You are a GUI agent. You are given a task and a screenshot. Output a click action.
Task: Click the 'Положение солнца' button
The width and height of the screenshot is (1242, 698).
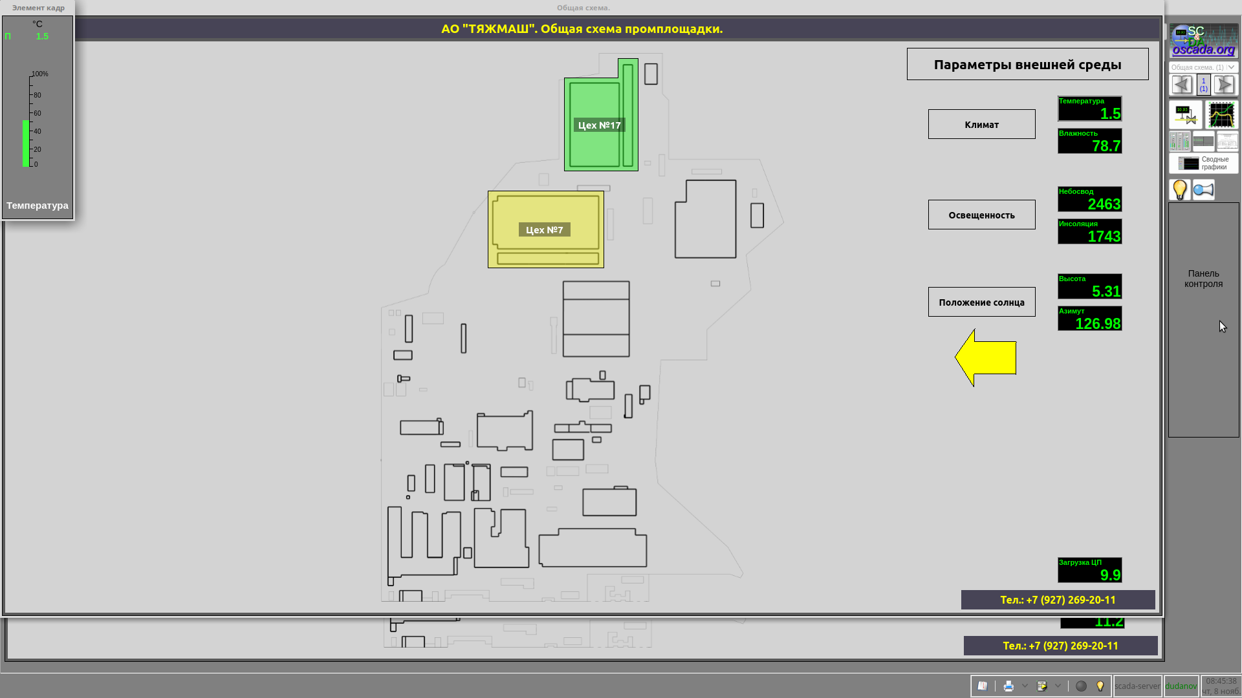click(x=981, y=302)
